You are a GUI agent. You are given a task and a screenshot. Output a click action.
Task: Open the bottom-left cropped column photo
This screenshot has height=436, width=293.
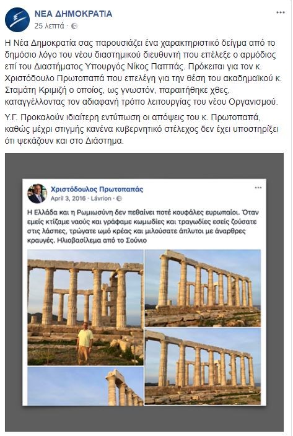85,386
